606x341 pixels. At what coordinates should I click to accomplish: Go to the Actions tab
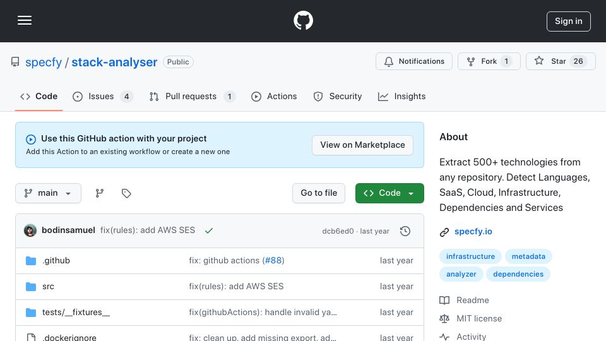[x=274, y=96]
